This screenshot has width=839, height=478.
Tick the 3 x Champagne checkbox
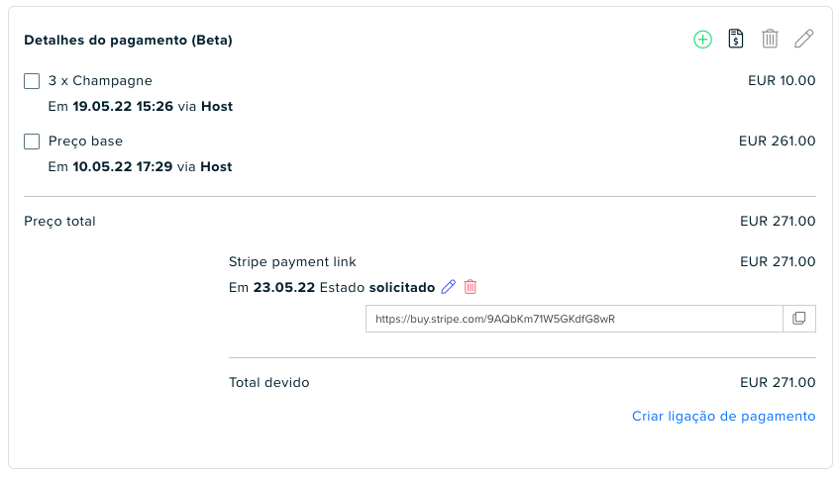click(32, 81)
